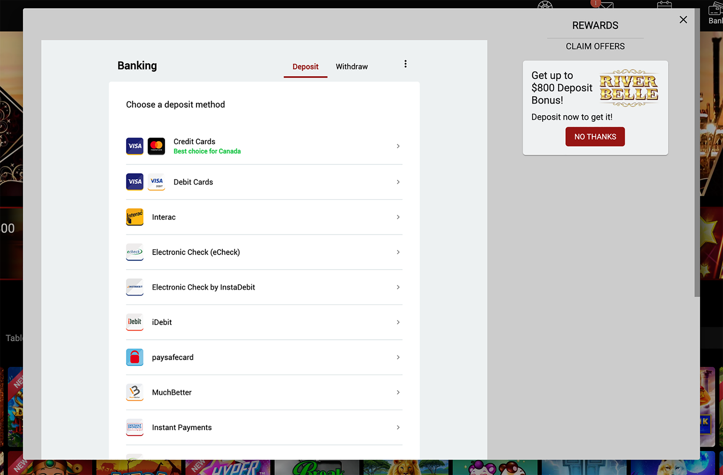Click the Mastercard icon under Credit Cards
The image size is (723, 475).
tap(156, 146)
